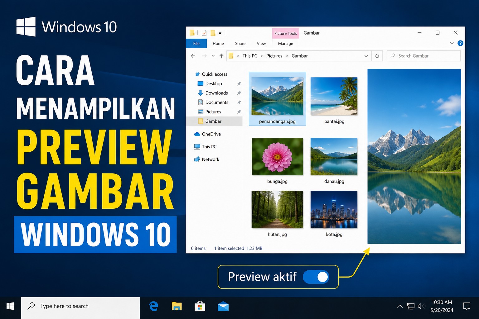This screenshot has width=479, height=319.
Task: Switch to the Share ribbon tab
Action: click(240, 43)
